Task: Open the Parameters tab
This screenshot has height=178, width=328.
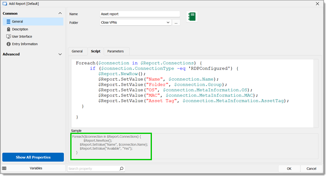Action: (116, 51)
